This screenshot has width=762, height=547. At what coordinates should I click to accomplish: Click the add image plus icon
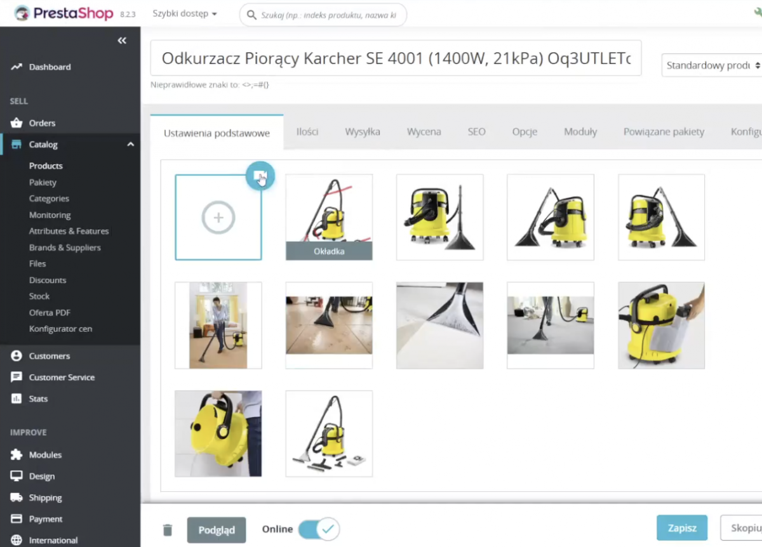pyautogui.click(x=218, y=218)
